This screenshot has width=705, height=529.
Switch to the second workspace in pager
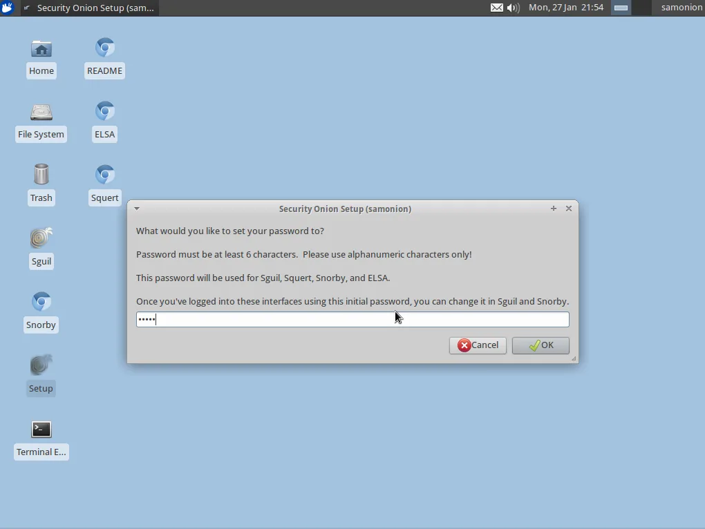tap(641, 8)
